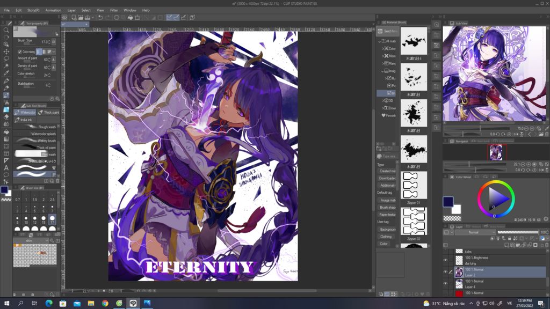Open the Animation menu
The image size is (550, 309).
click(53, 10)
